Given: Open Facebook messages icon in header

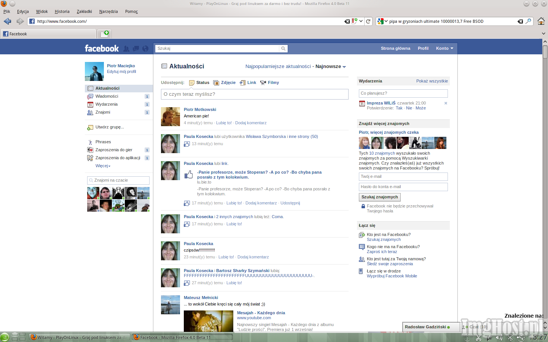Looking at the screenshot, I should (x=135, y=49).
